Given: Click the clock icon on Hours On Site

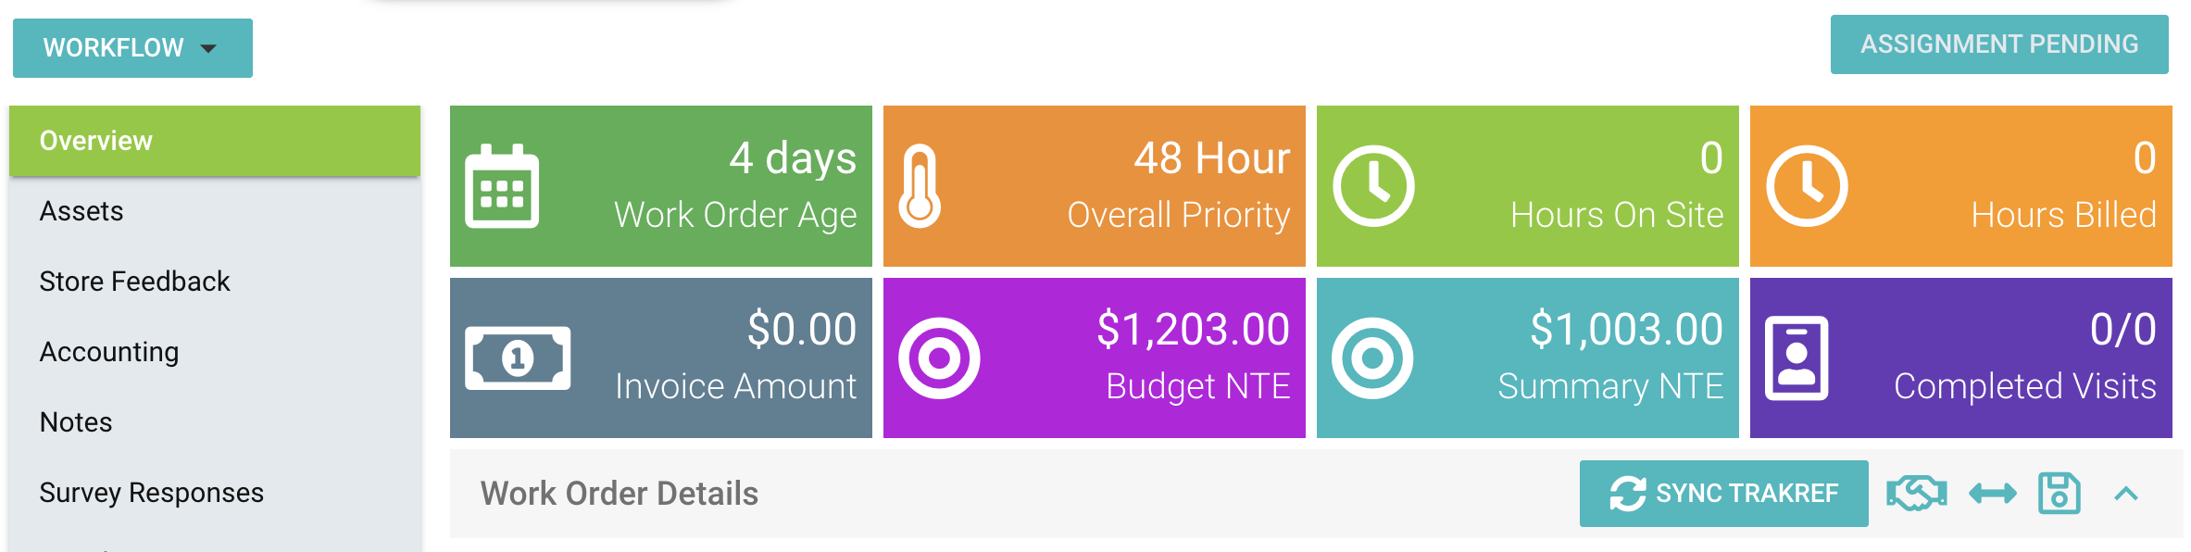Looking at the screenshot, I should pos(1373,186).
